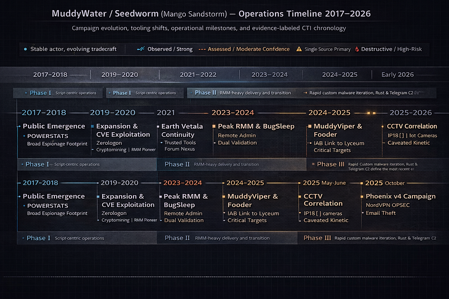Image resolution: width=449 pixels, height=299 pixels.
Task: Click the orange square marker beside Phoenix v4 Campaign
Action: pos(361,196)
